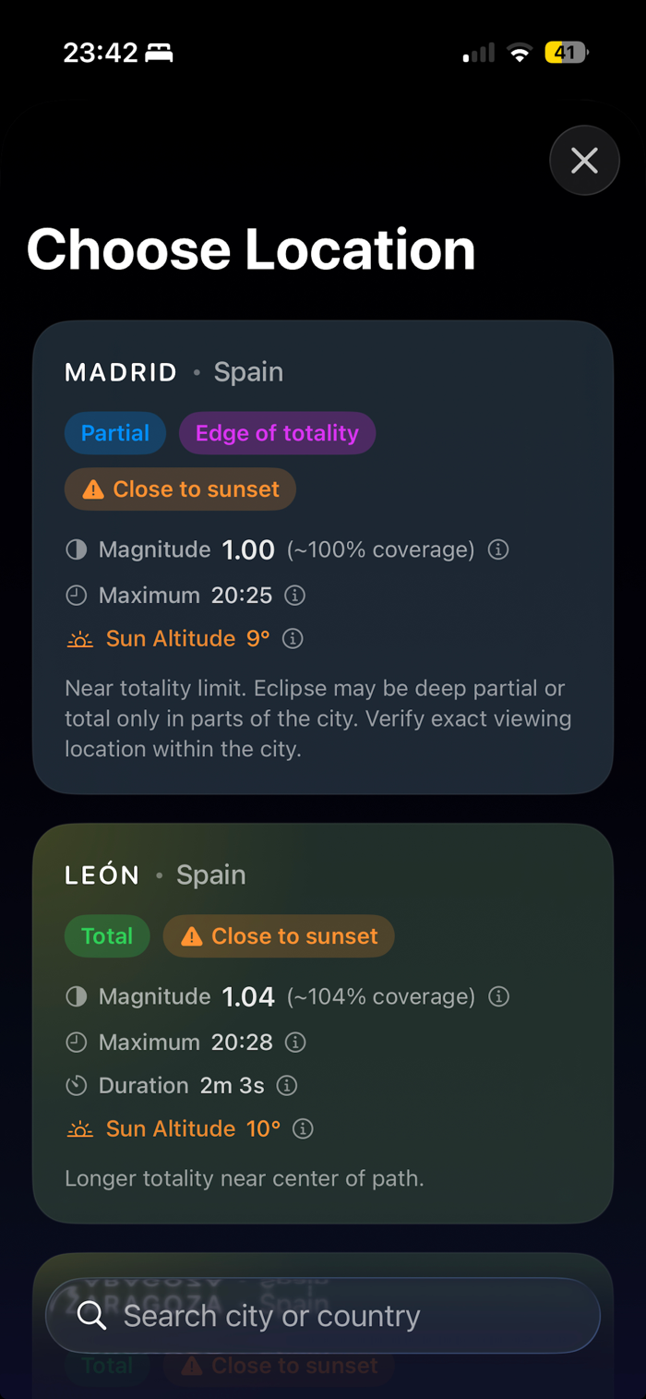Screen dimensions: 646x1399
Task: Tap the clock icon beside Madrid Maximum
Action: (x=76, y=596)
